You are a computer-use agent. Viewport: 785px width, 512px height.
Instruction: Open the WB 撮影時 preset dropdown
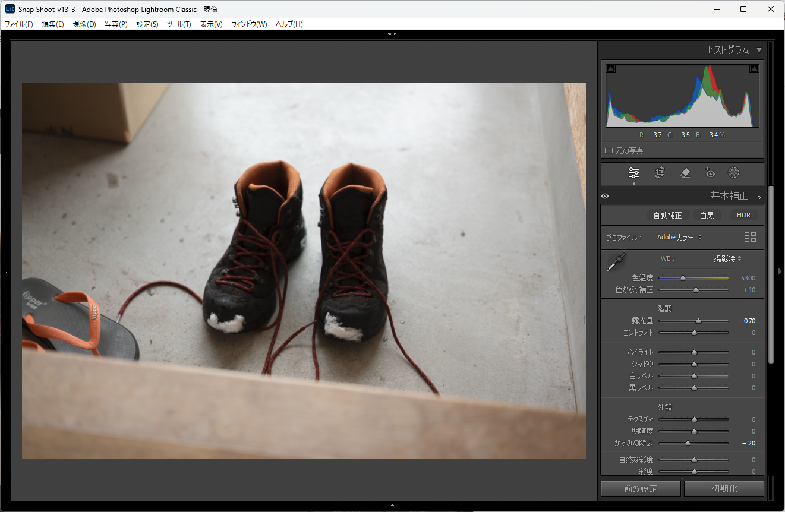(x=727, y=258)
